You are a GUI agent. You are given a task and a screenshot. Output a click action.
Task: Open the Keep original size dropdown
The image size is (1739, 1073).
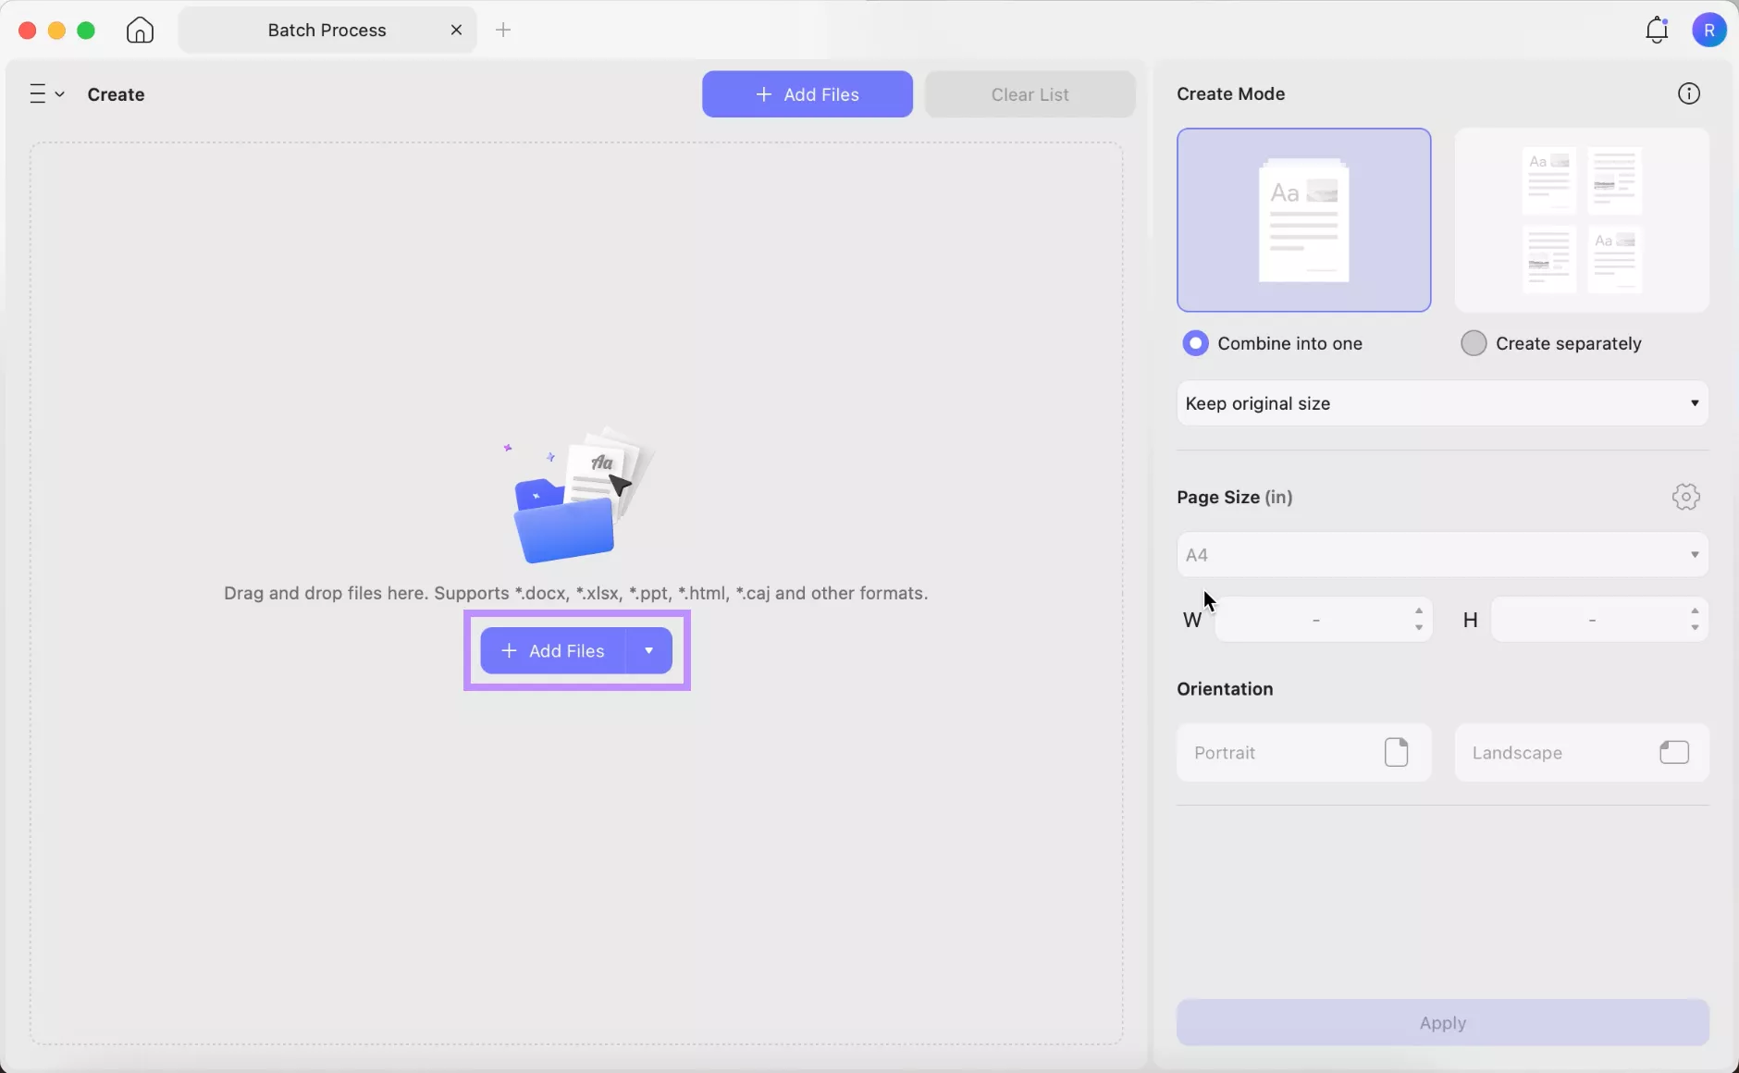pyautogui.click(x=1441, y=403)
